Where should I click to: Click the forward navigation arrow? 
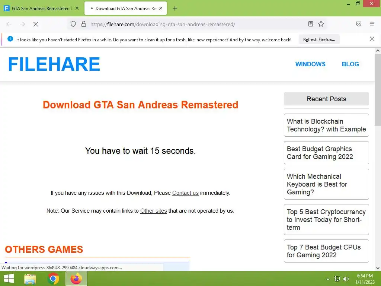click(x=22, y=24)
